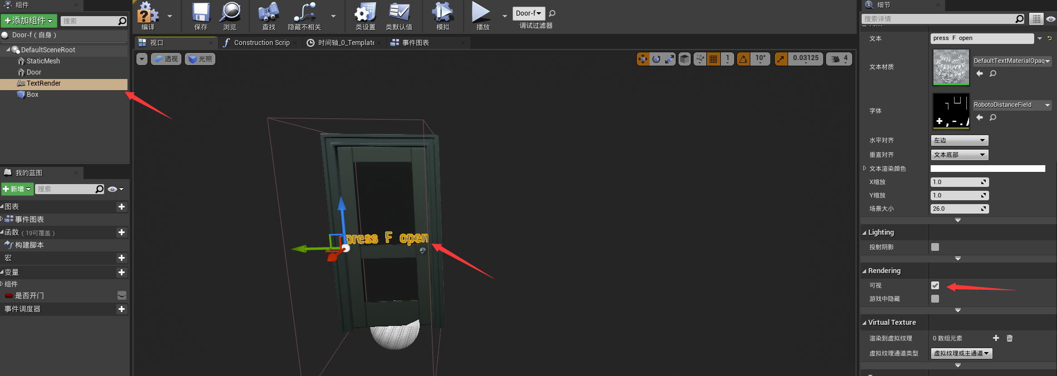
Task: Collapse DefaultSceneRoot tree node
Action: [x=8, y=50]
